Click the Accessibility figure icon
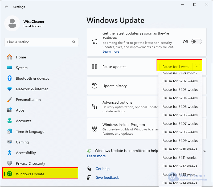 [10, 152]
